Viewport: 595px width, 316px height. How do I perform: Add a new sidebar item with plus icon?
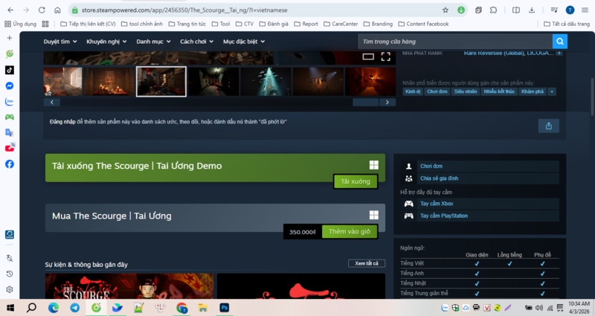point(10,38)
